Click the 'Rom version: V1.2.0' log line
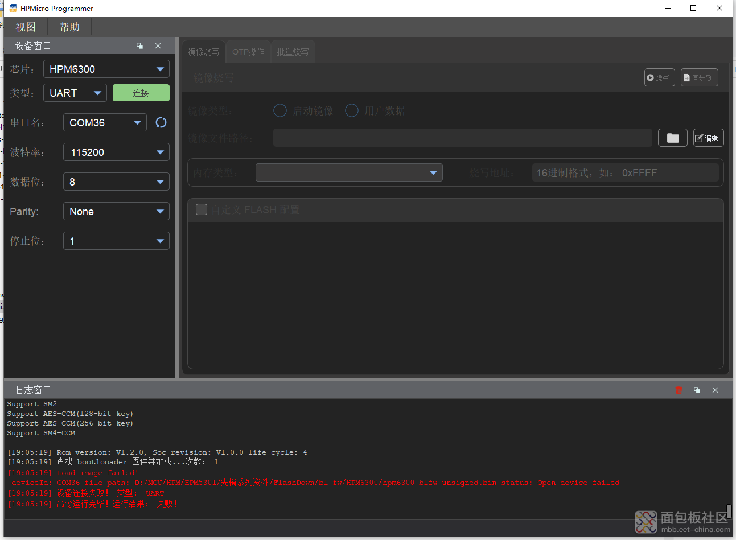Image resolution: width=736 pixels, height=540 pixels. pyautogui.click(x=157, y=452)
